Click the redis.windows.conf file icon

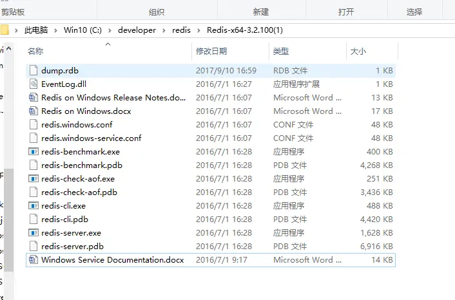pos(34,125)
